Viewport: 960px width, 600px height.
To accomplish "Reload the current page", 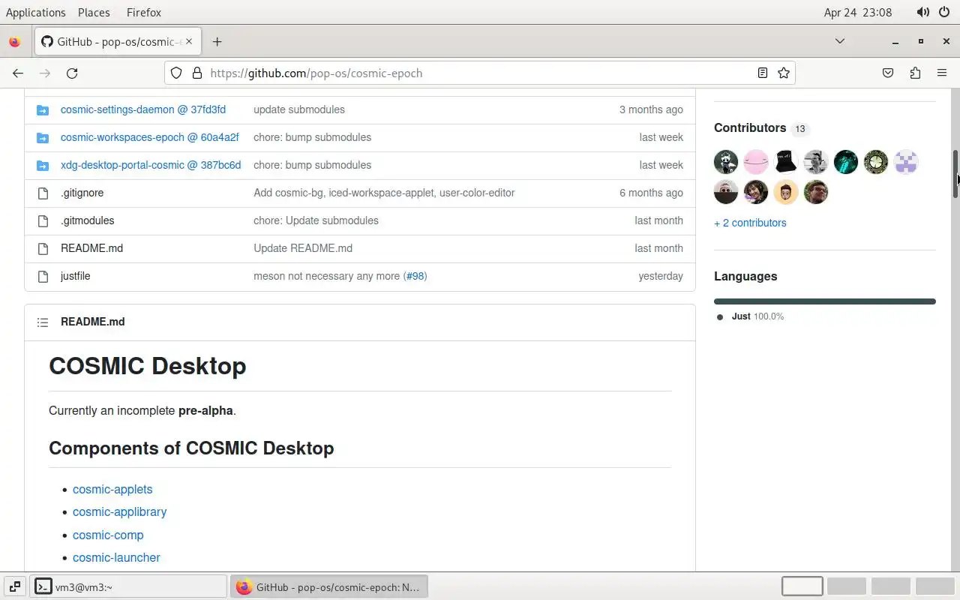I will [72, 73].
